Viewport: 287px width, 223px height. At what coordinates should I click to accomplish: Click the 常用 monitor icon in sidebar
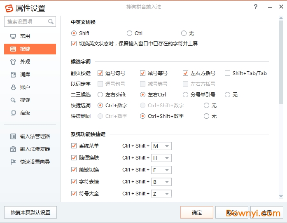[13, 36]
